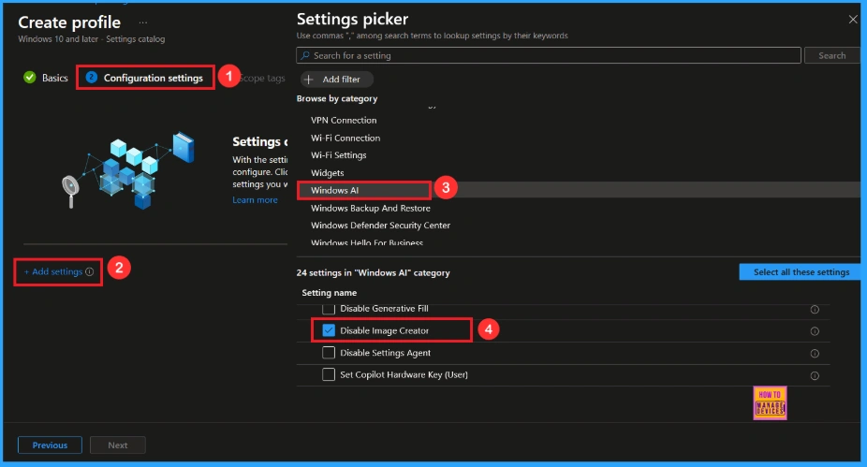Open the Scope tags step
The height and width of the screenshot is (467, 867).
(263, 78)
